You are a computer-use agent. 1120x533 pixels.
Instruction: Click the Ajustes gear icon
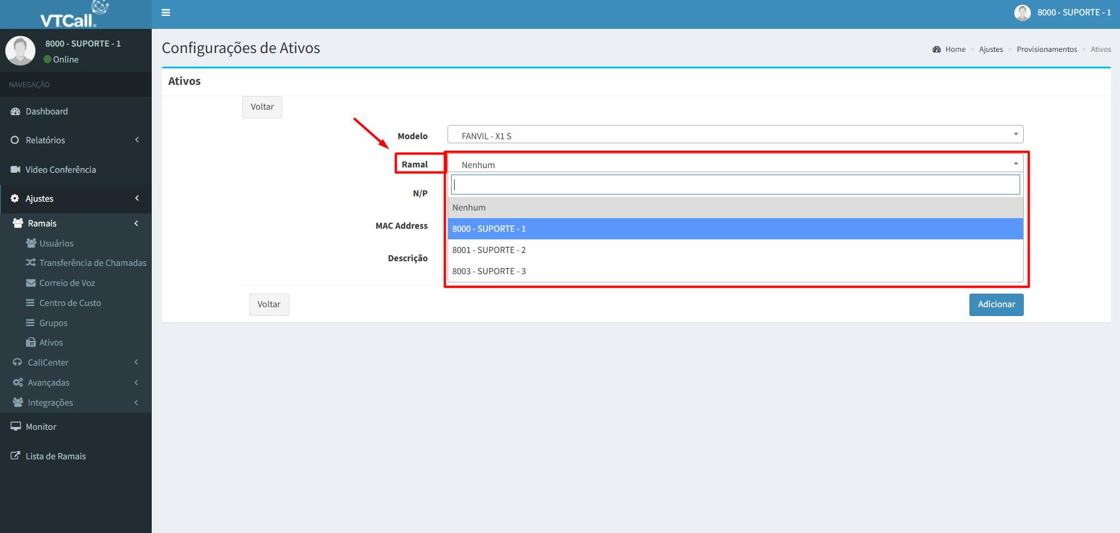tap(15, 199)
